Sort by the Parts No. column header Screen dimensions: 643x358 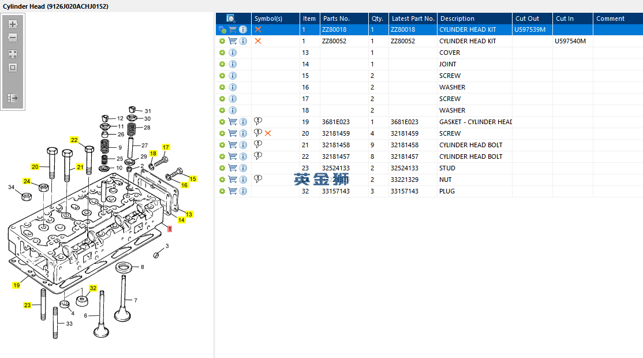(x=336, y=18)
